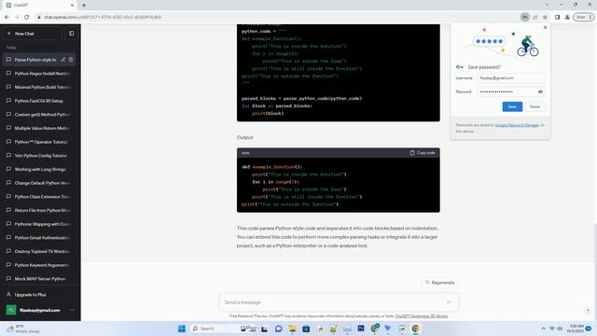Show the password using the eye icon
This screenshot has height=336, width=597.
tap(540, 91)
